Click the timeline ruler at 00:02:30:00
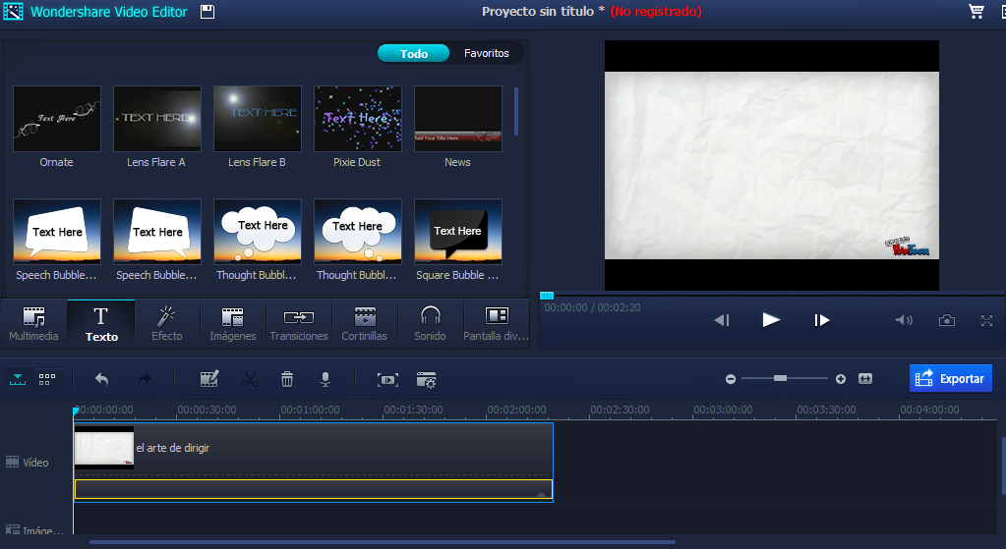Image resolution: width=1006 pixels, height=549 pixels. click(x=620, y=410)
